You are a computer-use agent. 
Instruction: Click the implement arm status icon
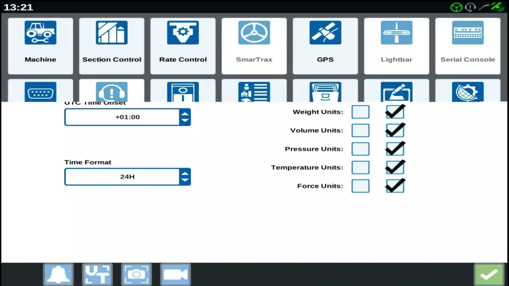pyautogui.click(x=484, y=7)
